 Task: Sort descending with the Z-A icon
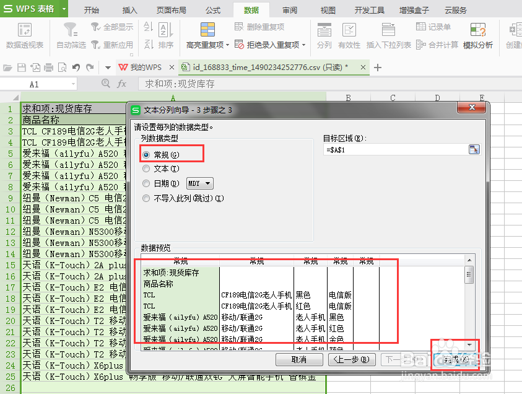click(x=149, y=45)
